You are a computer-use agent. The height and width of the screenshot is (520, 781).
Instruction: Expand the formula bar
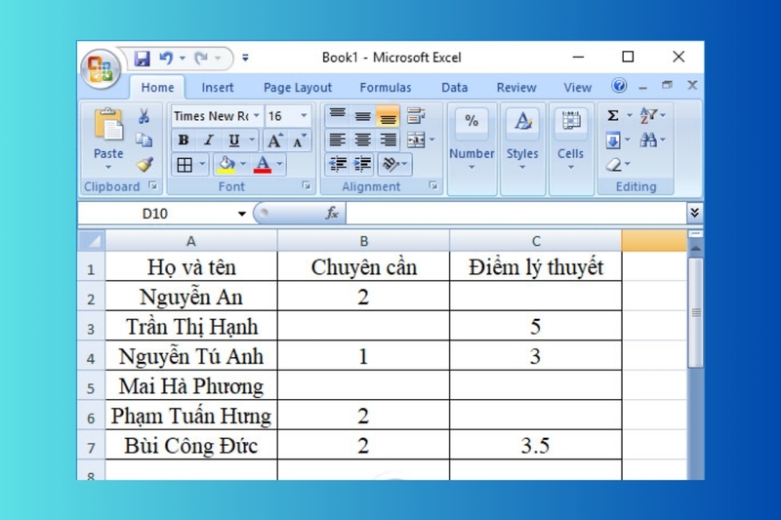pyautogui.click(x=694, y=213)
